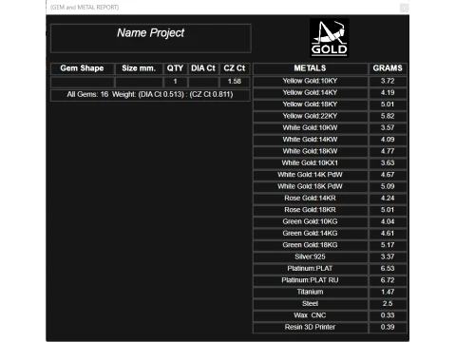Image resolution: width=456 pixels, height=342 pixels.
Task: Click the 4.61 grams value
Action: (x=388, y=234)
